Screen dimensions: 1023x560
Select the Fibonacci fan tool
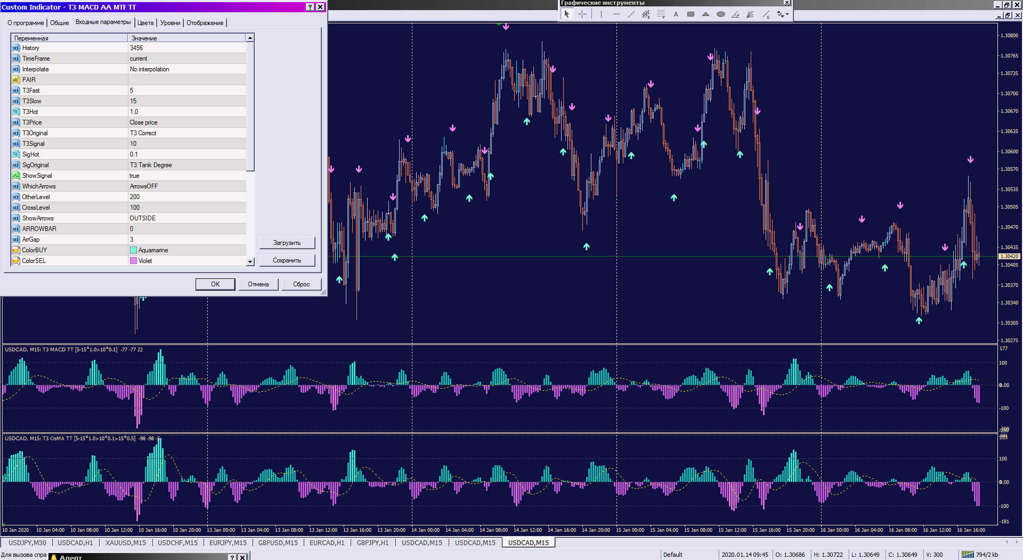pos(751,14)
